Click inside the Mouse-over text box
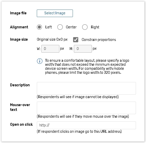 coord(86,108)
